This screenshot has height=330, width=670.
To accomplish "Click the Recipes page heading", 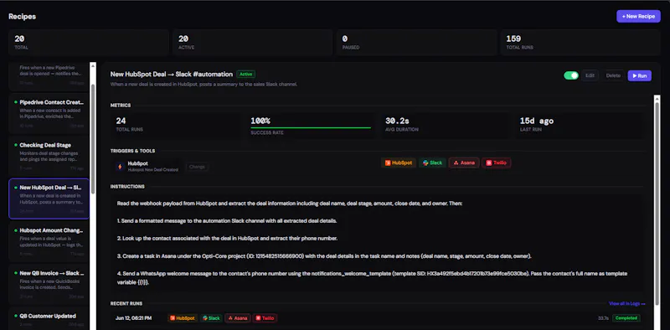I will click(x=23, y=17).
